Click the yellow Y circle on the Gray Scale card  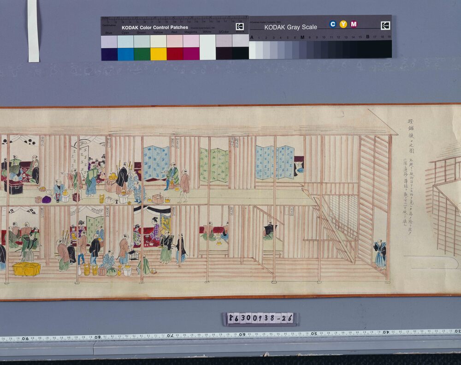(343, 24)
